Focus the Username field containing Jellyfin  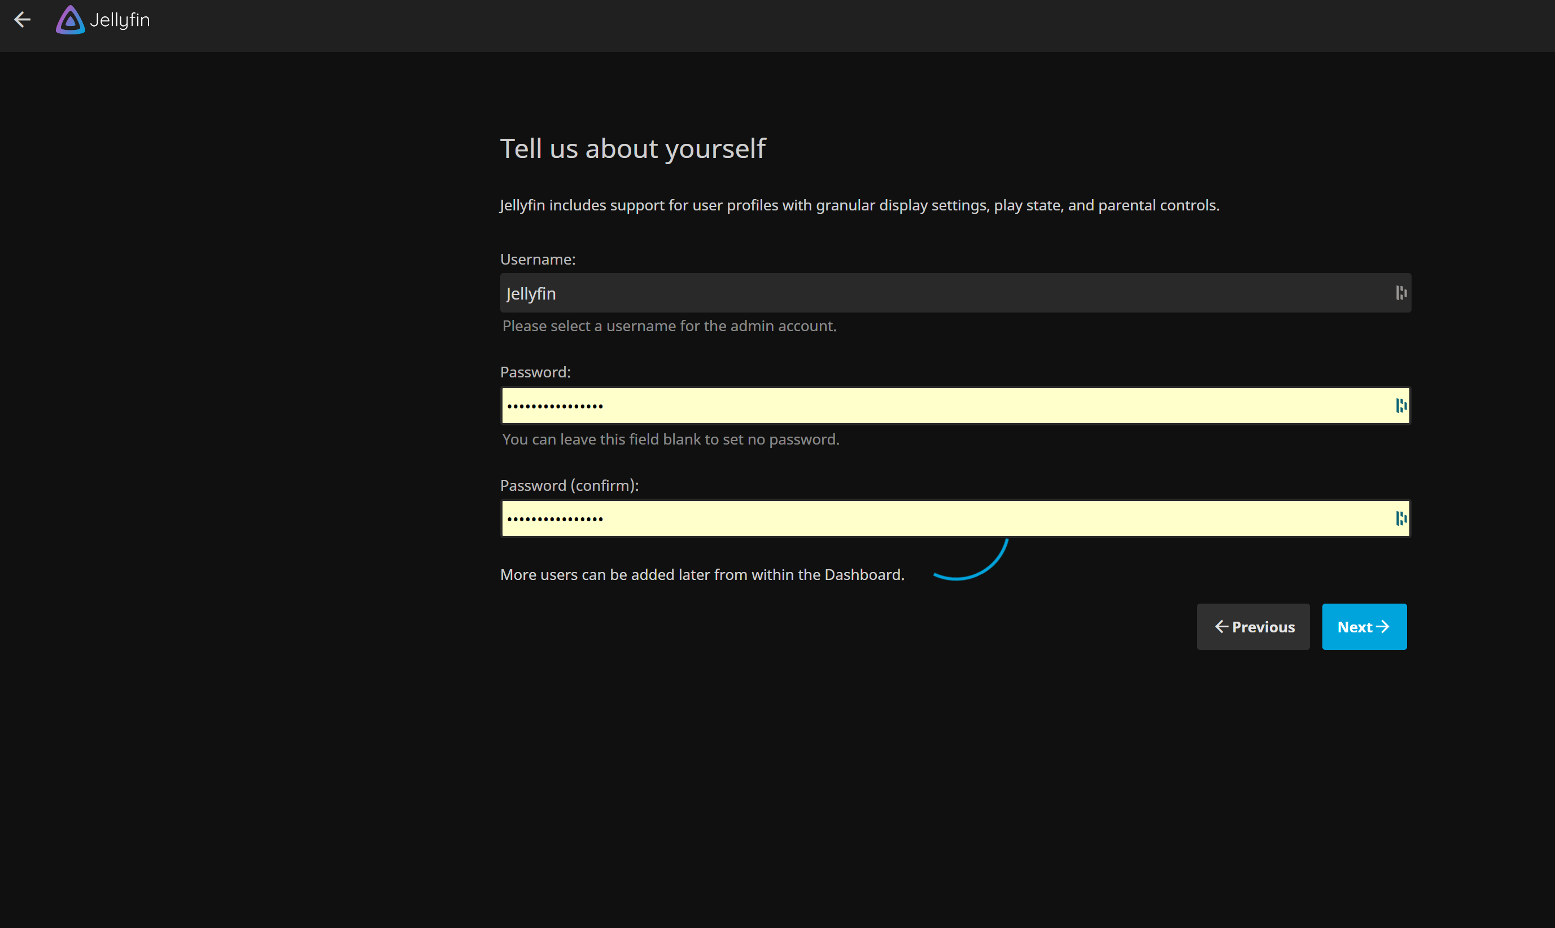938,293
